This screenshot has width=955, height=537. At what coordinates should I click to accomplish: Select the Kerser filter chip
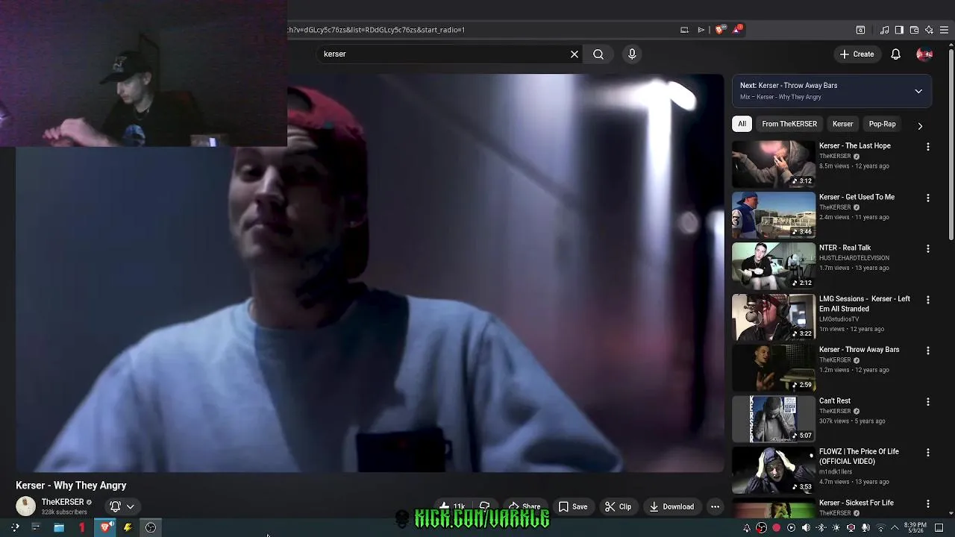[x=842, y=124]
